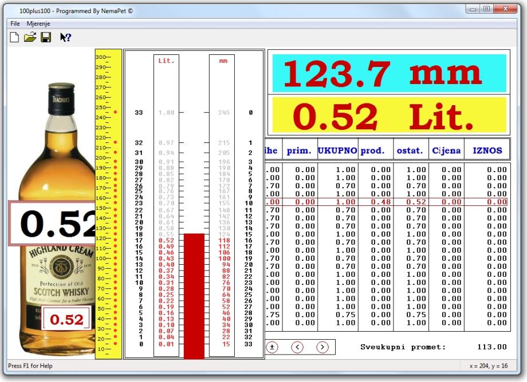Click the context Help arrow icon
527x382 pixels.
65,37
